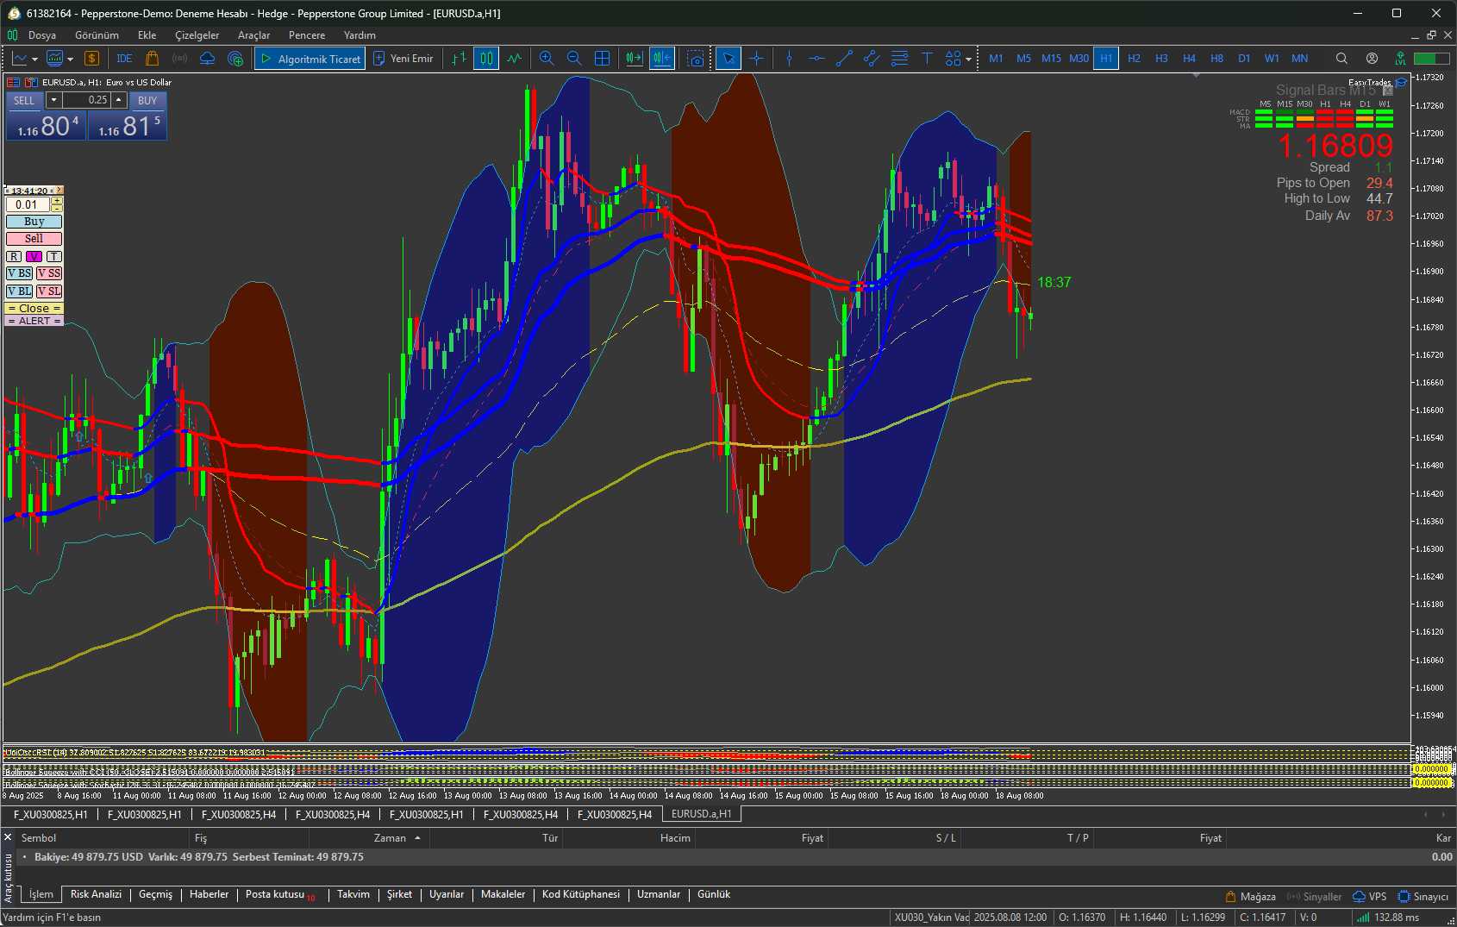
Task: Switch chart to candlestick style
Action: [486, 59]
